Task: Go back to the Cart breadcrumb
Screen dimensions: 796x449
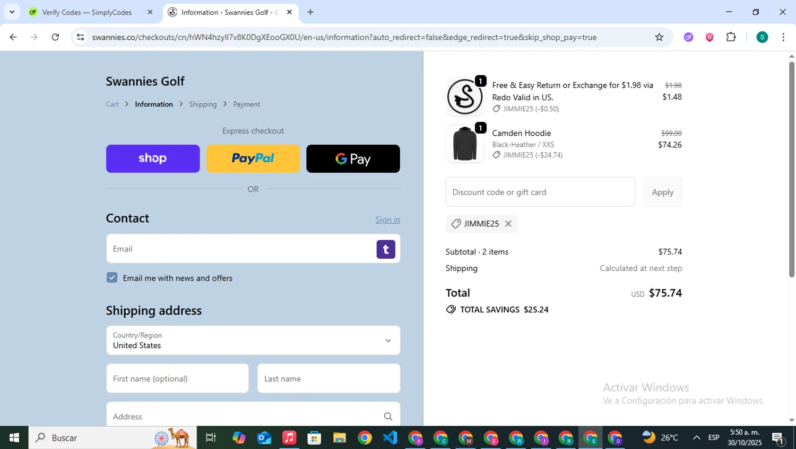Action: (x=113, y=104)
